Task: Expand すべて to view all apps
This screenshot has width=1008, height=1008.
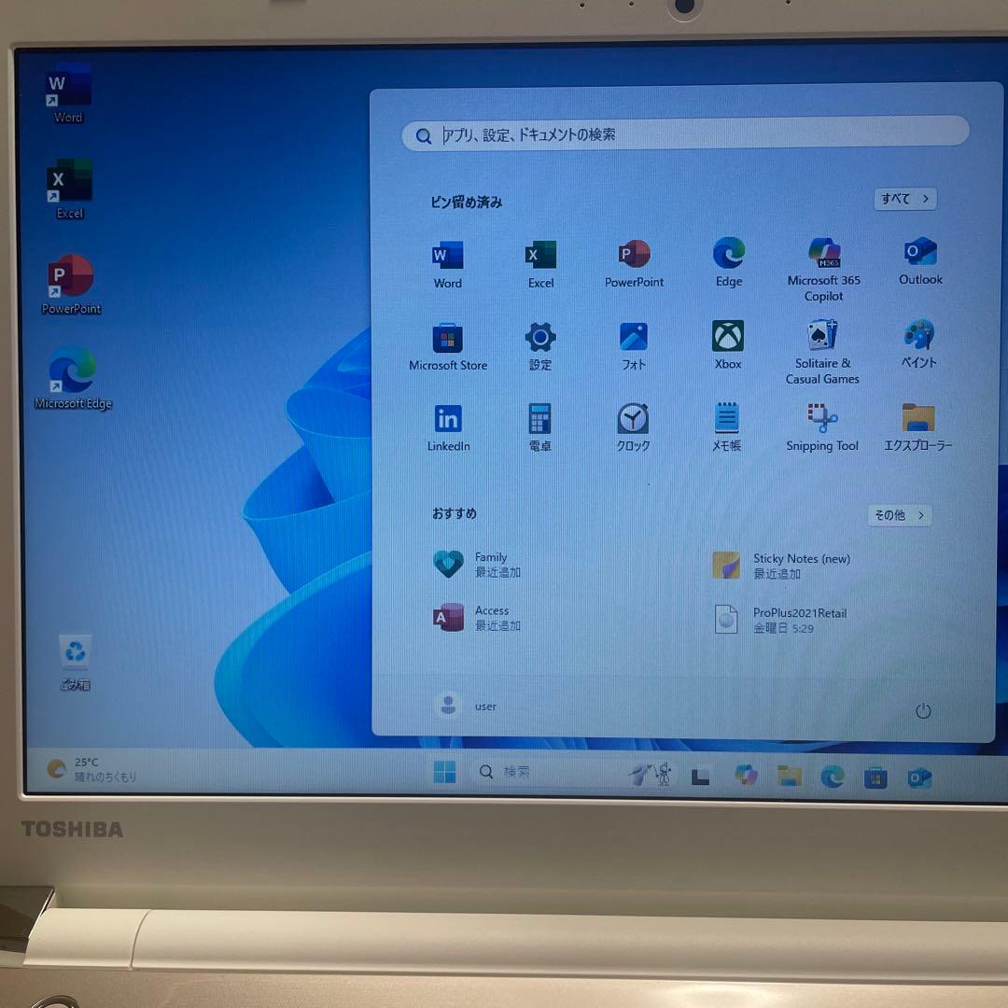Action: [903, 199]
